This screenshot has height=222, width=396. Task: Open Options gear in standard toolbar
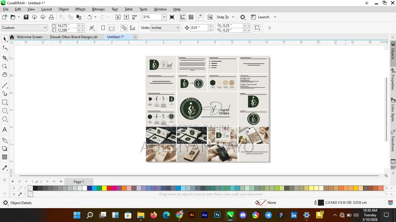[243, 17]
